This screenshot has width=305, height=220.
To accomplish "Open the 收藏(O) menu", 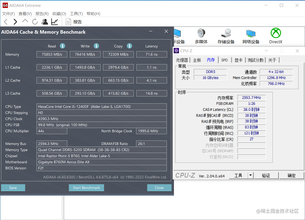I will coord(59,14).
